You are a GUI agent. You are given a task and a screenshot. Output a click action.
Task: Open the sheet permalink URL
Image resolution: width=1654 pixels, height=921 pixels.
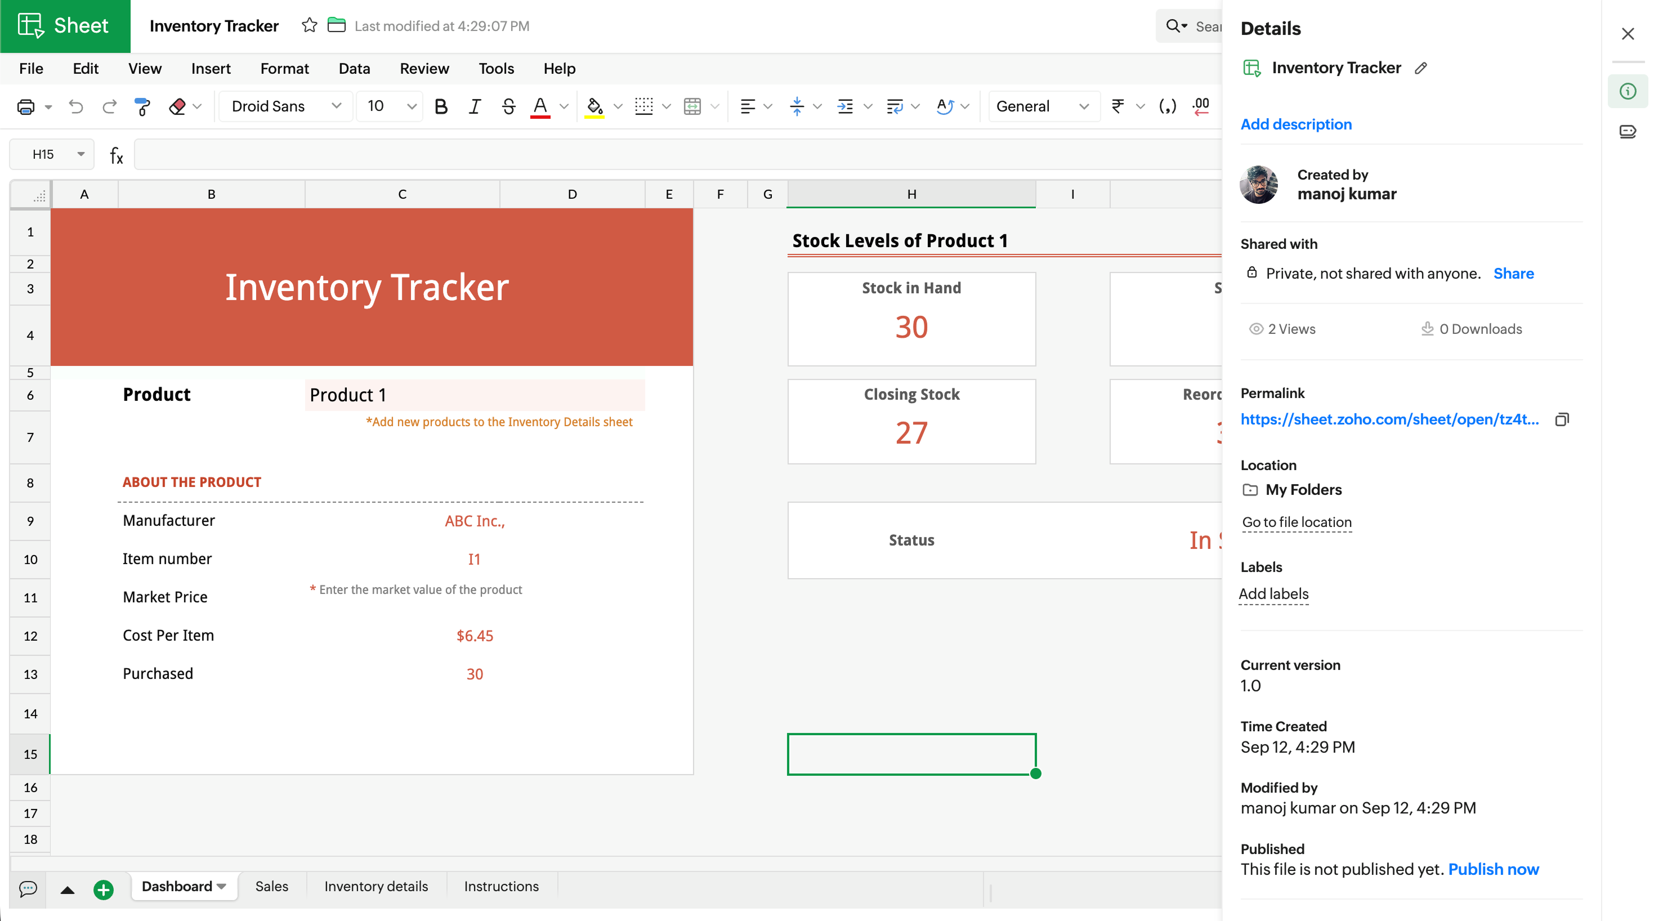pos(1389,419)
